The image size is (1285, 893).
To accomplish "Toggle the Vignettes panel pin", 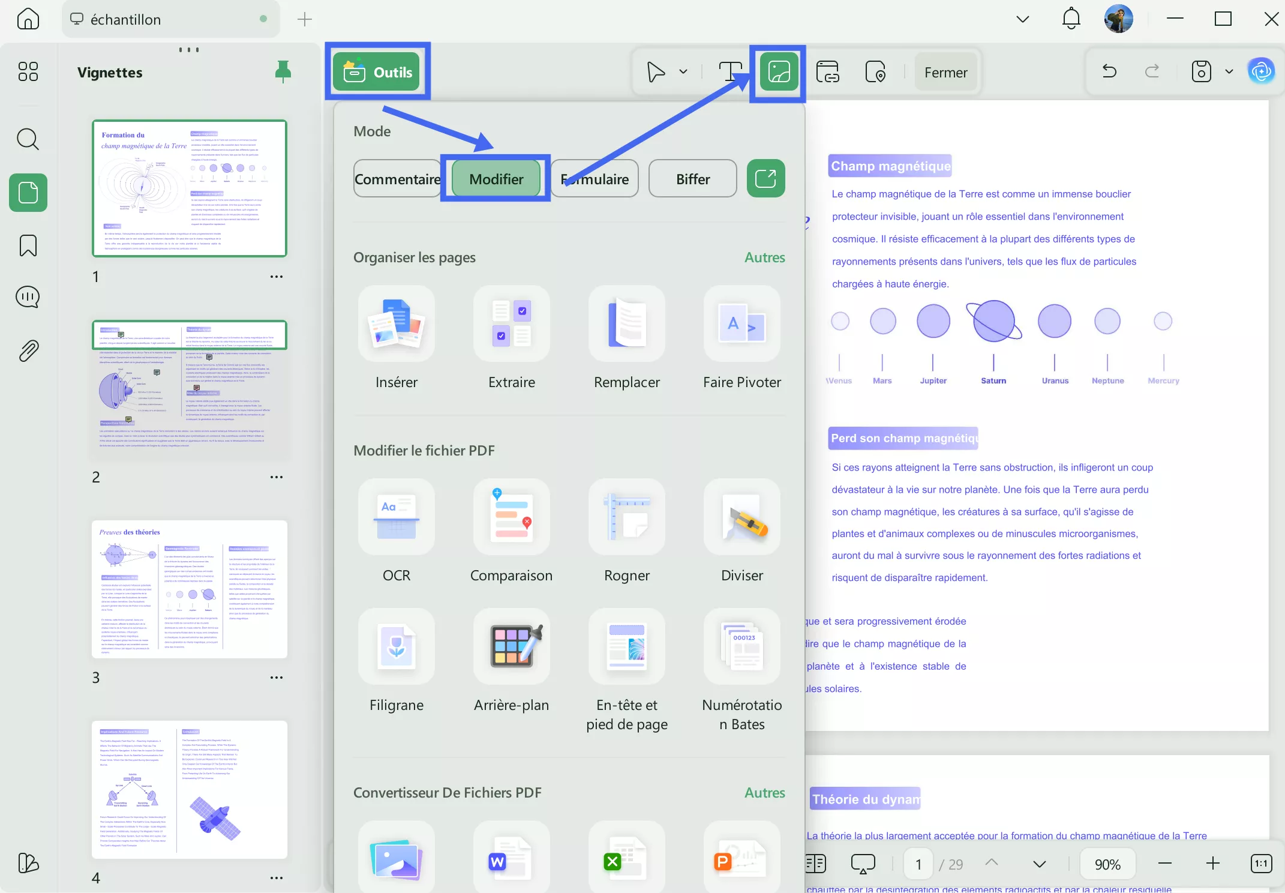I will tap(283, 72).
